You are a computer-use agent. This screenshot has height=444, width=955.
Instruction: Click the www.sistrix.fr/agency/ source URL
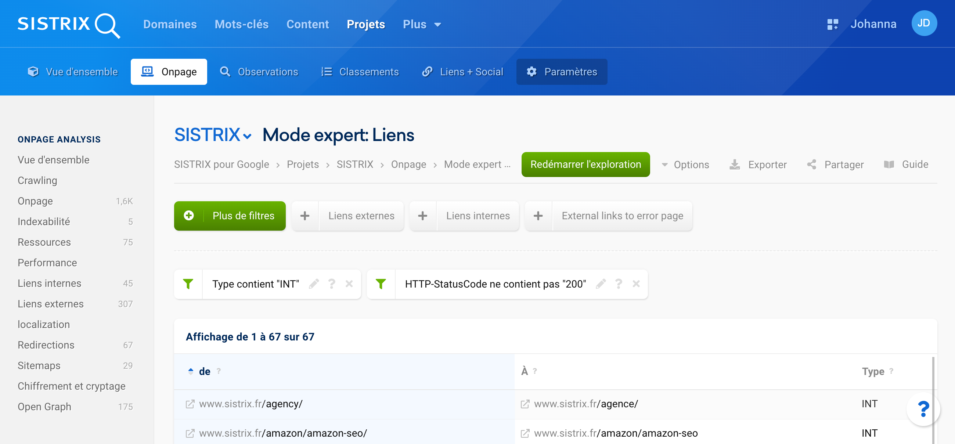click(251, 404)
